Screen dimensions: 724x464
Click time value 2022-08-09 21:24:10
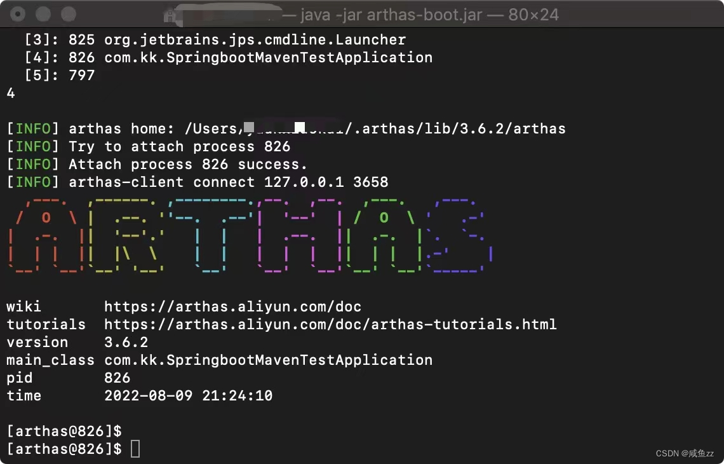coord(189,395)
